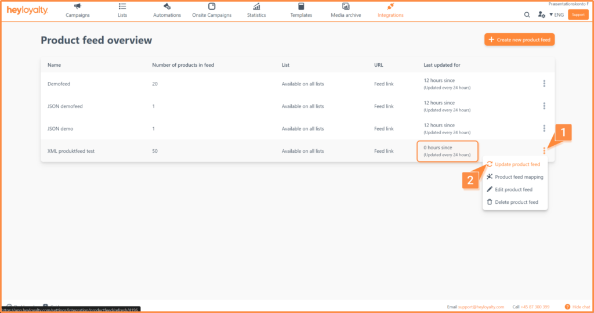Select the Onsite Campaigns icon
Image resolution: width=594 pixels, height=313 pixels.
click(x=212, y=6)
